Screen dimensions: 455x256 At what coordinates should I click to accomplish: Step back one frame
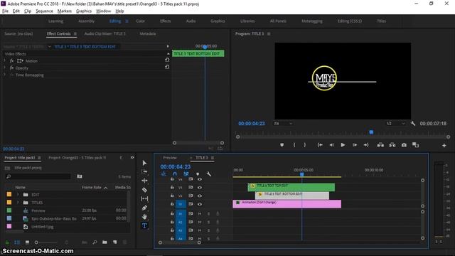(331, 145)
